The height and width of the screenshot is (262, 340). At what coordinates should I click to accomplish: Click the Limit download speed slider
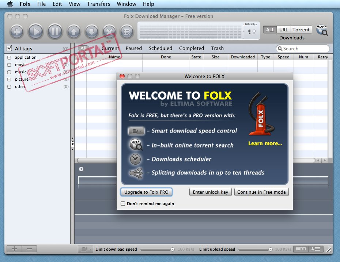coord(158,250)
